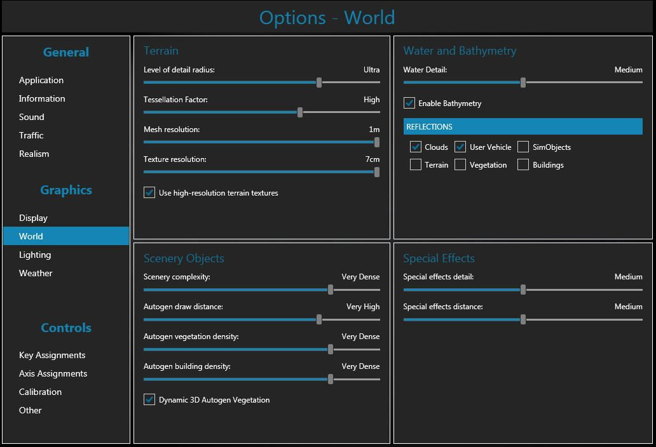The image size is (656, 447).
Task: Enable the Terrain reflections checkbox
Action: 416,165
